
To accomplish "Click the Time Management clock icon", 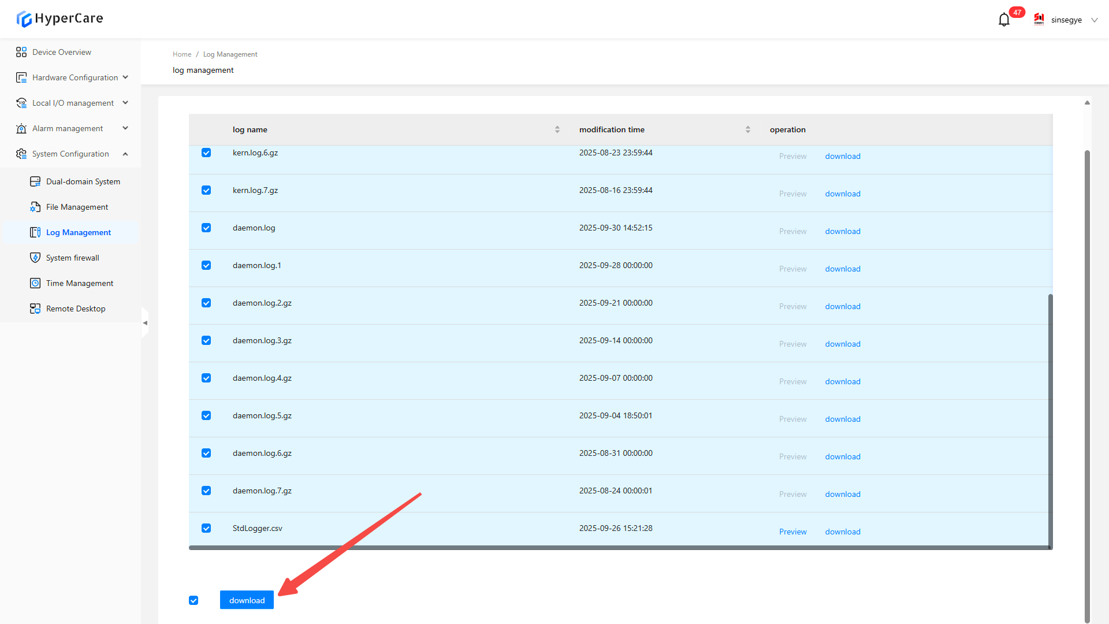I will coord(35,283).
